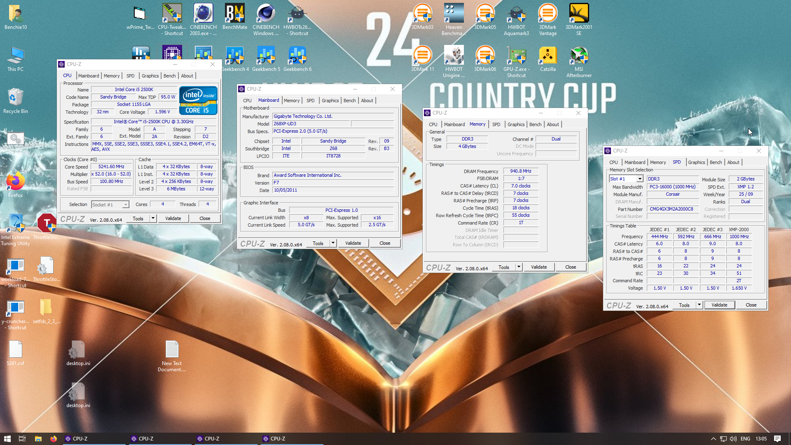Launch 3DMark03 desktop icon
Viewport: 791px width, 445px height.
(x=422, y=14)
